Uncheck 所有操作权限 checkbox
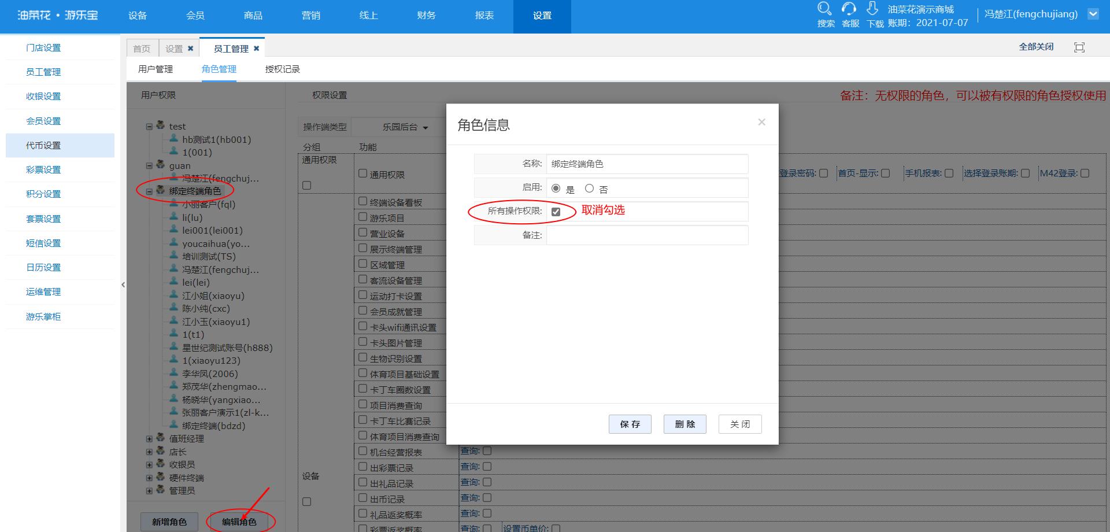Image resolution: width=1110 pixels, height=532 pixels. (x=556, y=212)
